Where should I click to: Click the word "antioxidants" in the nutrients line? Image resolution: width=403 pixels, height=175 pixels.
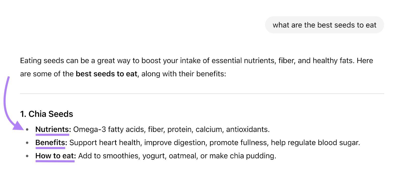point(247,129)
